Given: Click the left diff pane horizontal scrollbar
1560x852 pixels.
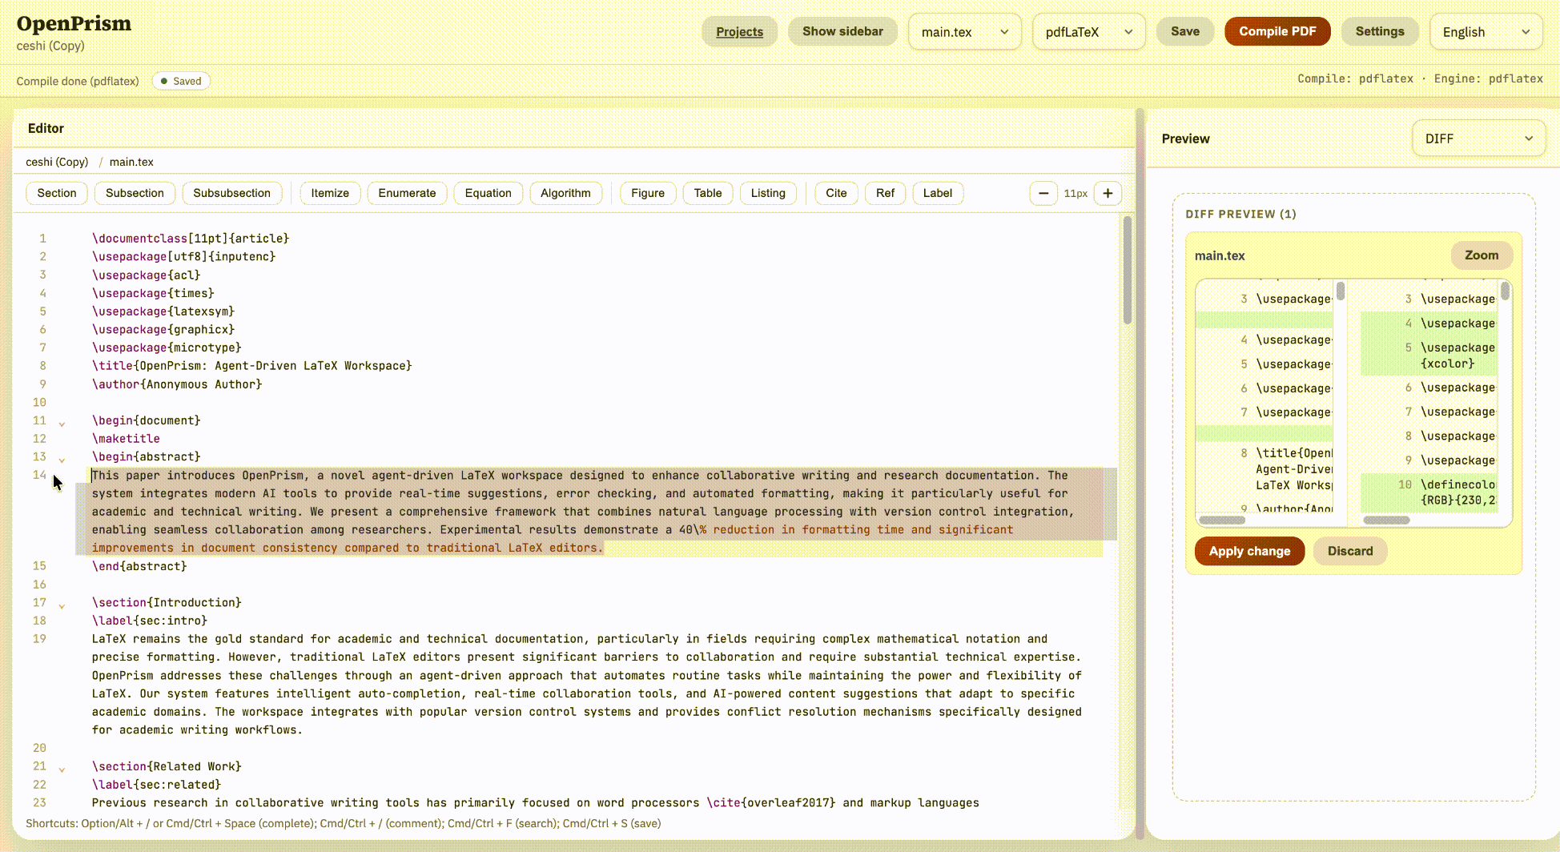Looking at the screenshot, I should (1222, 520).
